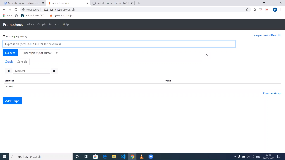Click Prometheus brand logo text

click(13, 25)
